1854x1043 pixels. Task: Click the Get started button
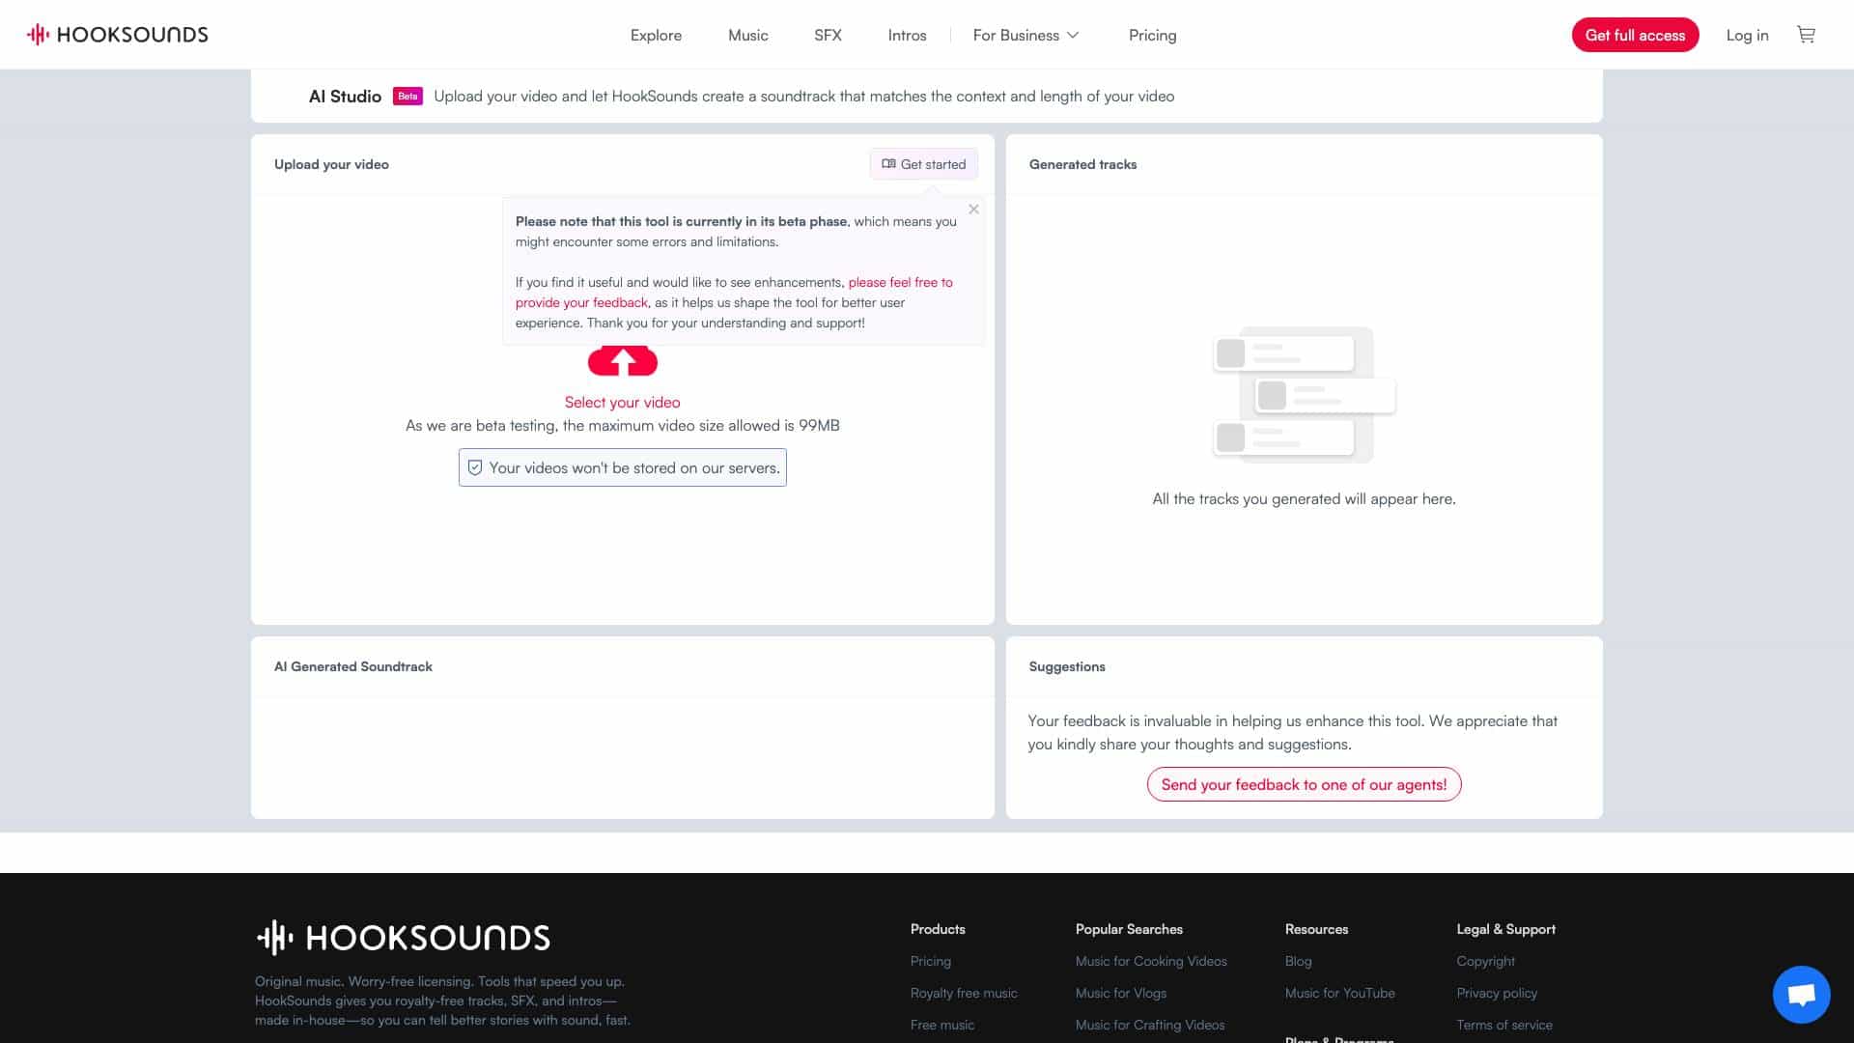pos(923,164)
